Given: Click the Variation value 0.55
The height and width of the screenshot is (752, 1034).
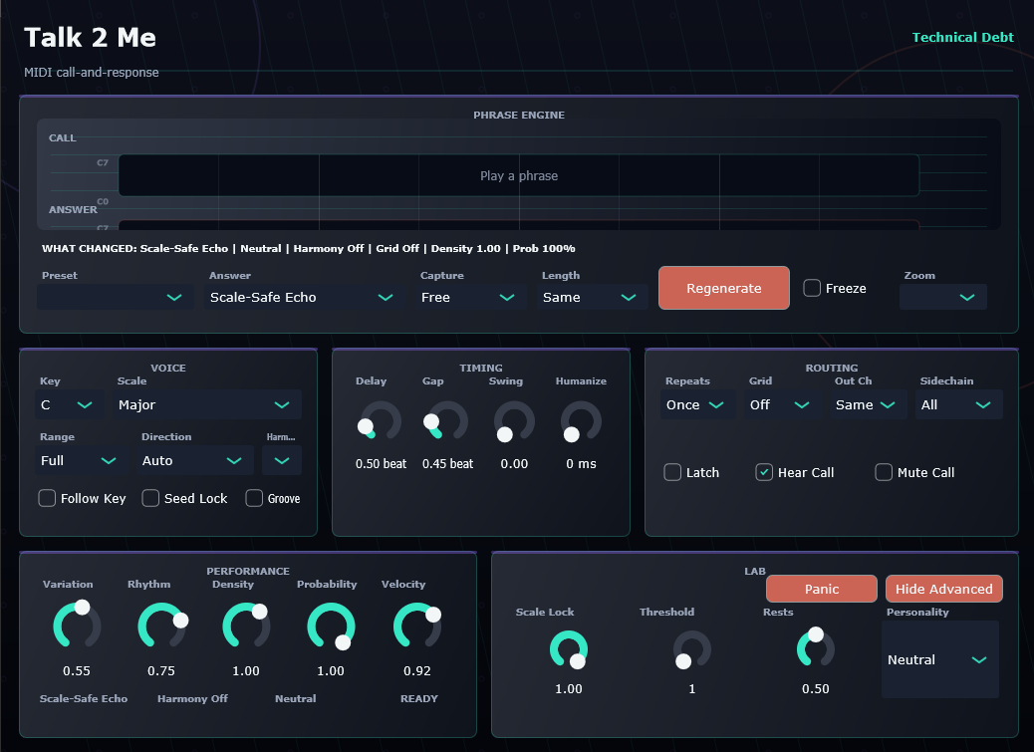Looking at the screenshot, I should (x=77, y=671).
